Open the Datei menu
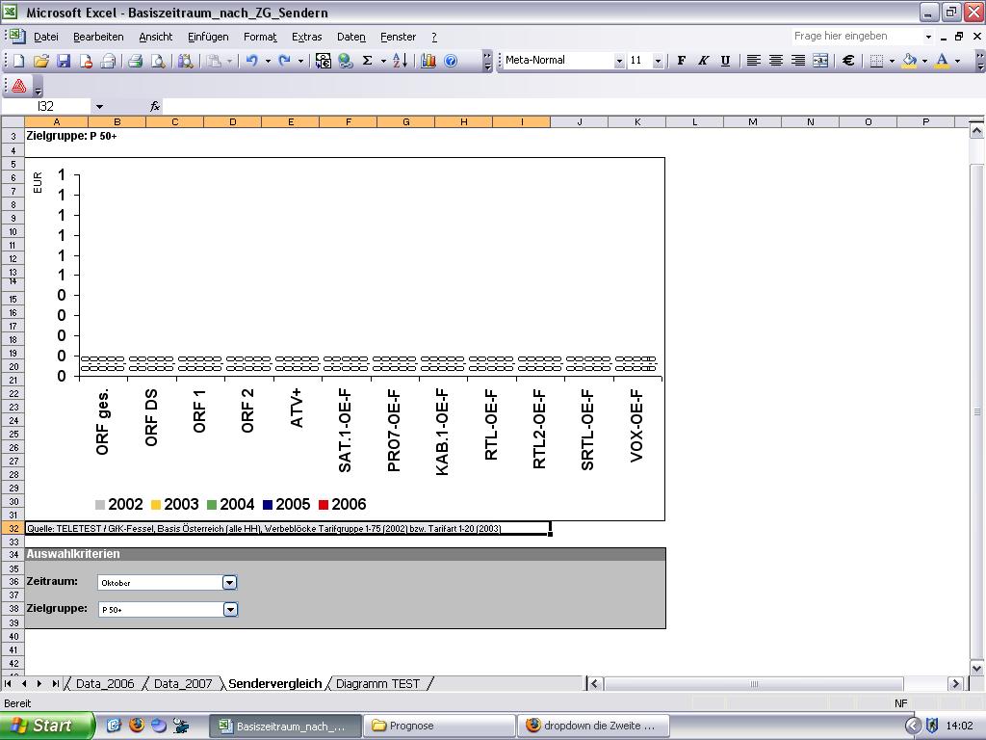The height and width of the screenshot is (740, 986). (x=46, y=37)
